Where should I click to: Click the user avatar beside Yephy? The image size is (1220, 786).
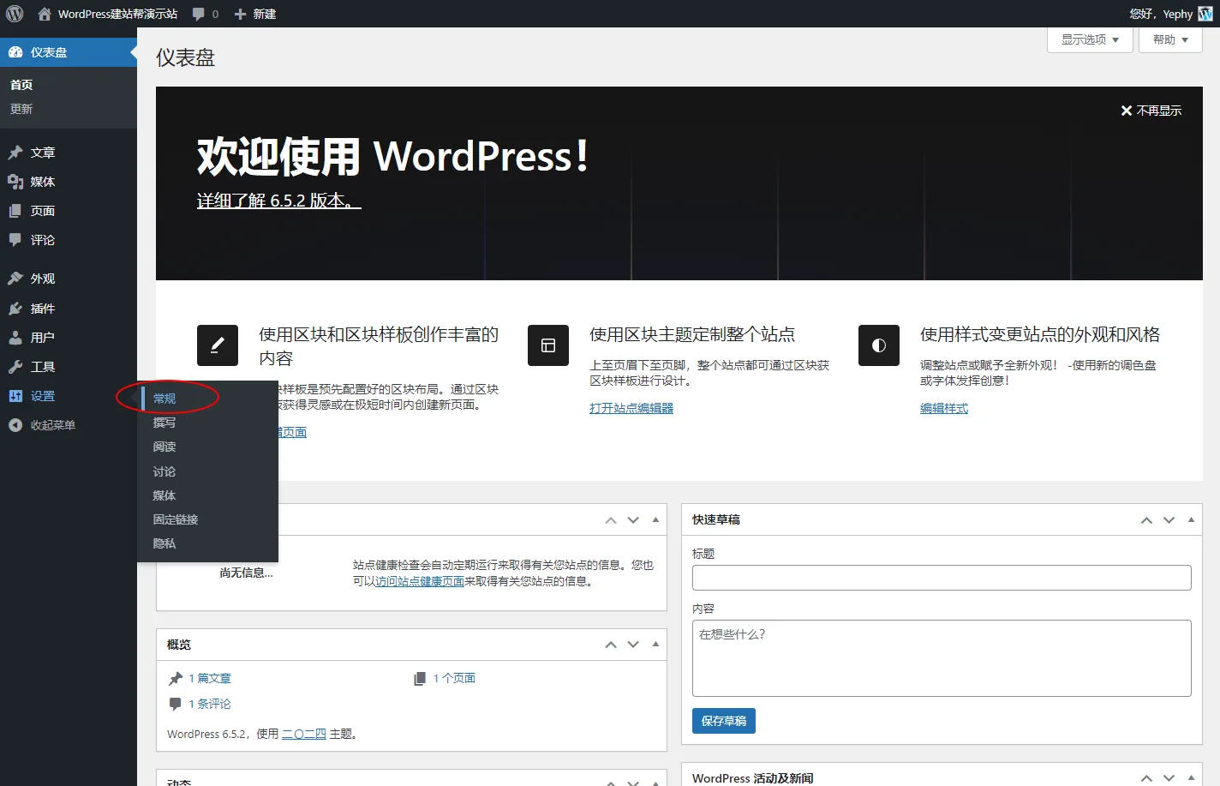tap(1205, 14)
